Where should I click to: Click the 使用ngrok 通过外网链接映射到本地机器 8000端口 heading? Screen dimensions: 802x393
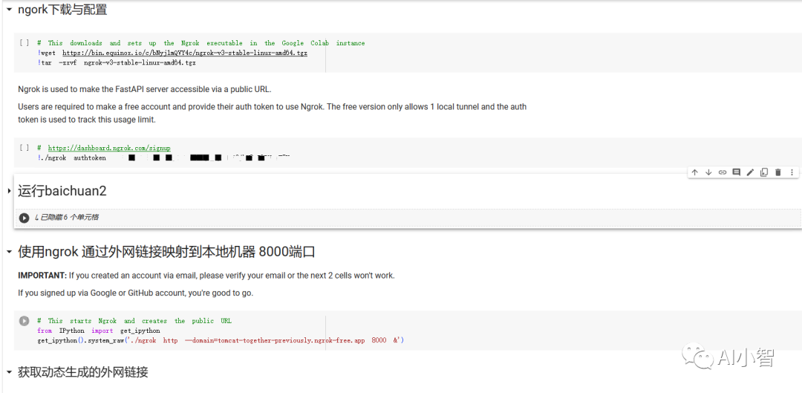pyautogui.click(x=167, y=252)
